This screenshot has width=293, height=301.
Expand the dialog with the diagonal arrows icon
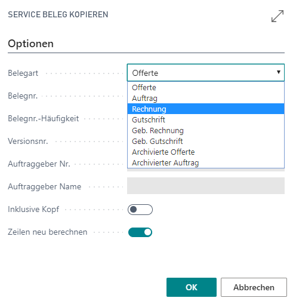pyautogui.click(x=277, y=16)
